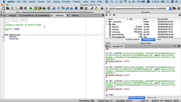Switch to the main.py editor tab
This screenshot has height=102, width=181.
click(x=75, y=16)
